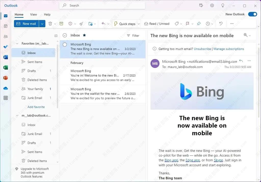
Task: Click the Read / Unread button
Action: coord(157,24)
